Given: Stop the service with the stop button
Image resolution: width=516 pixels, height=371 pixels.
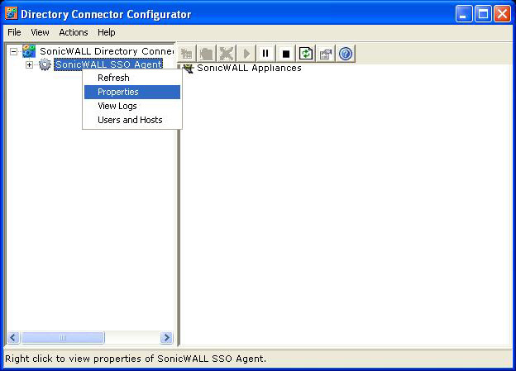Looking at the screenshot, I should (286, 53).
